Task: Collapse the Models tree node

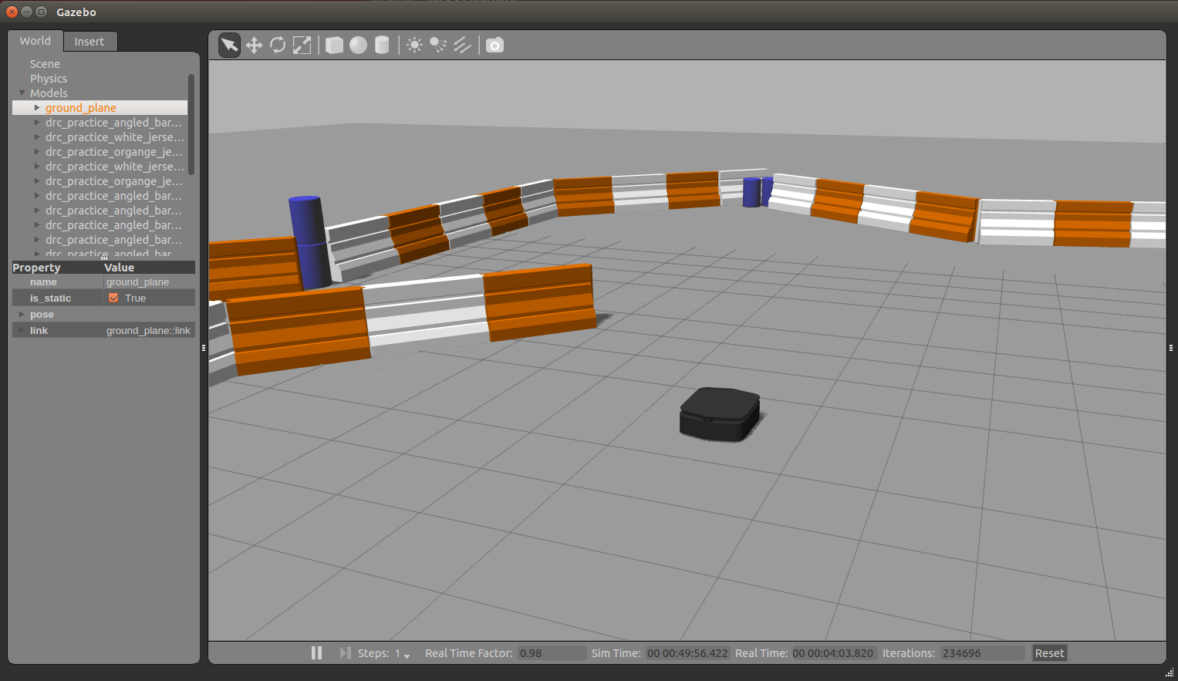Action: (22, 93)
